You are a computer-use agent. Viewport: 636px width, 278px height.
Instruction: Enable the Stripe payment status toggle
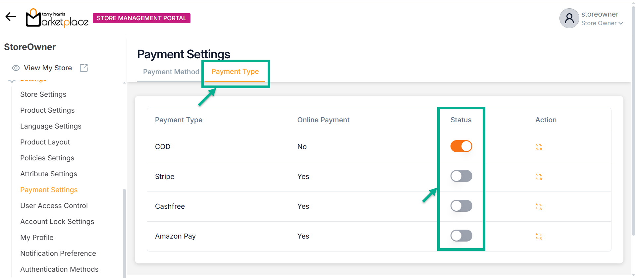tap(461, 176)
